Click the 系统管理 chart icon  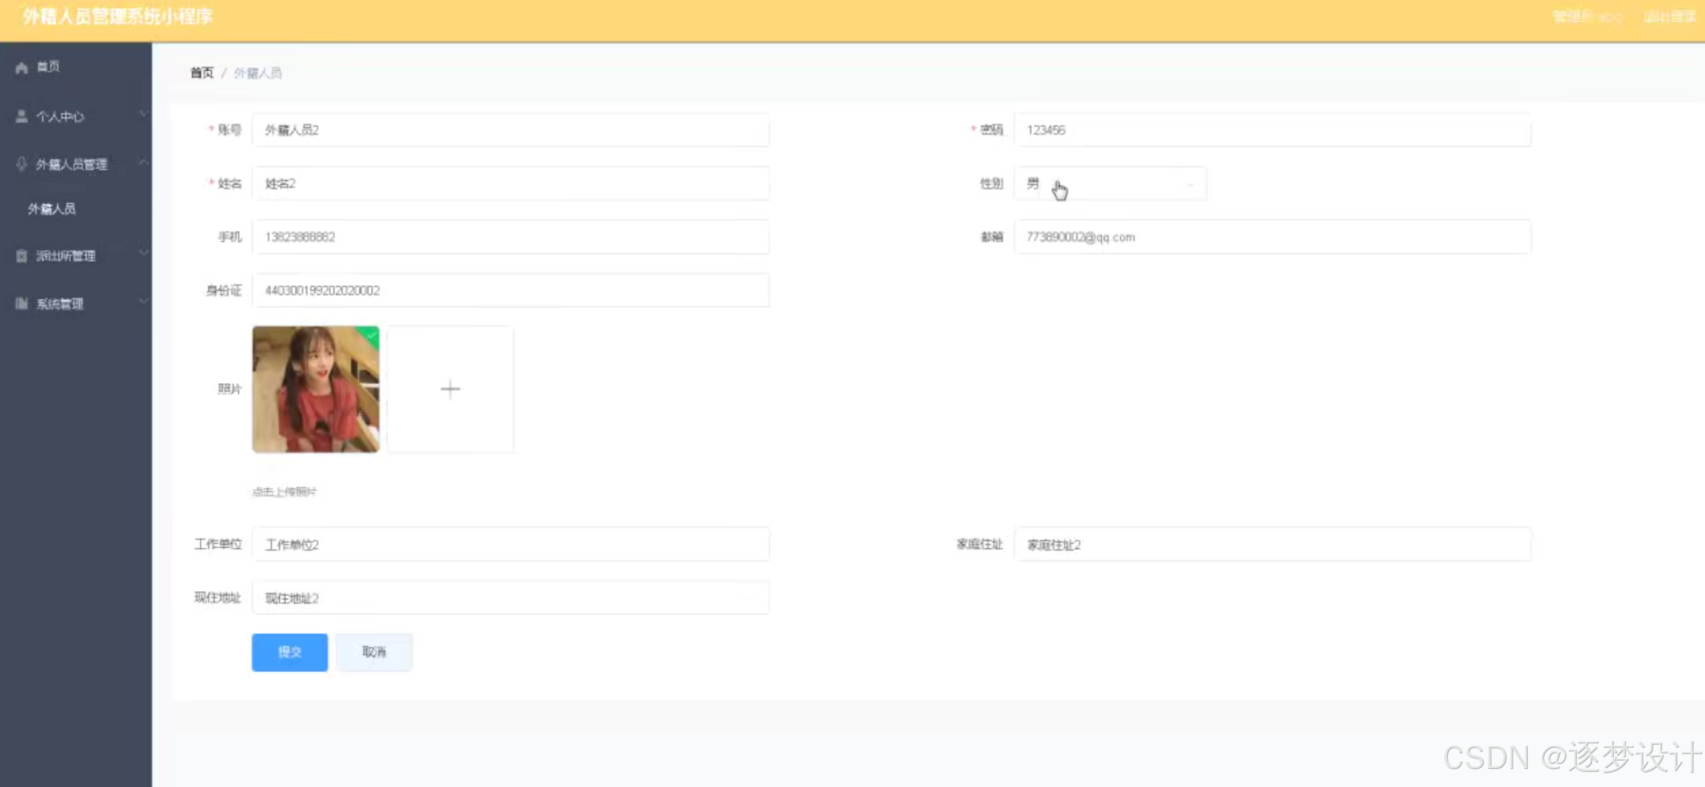click(21, 303)
